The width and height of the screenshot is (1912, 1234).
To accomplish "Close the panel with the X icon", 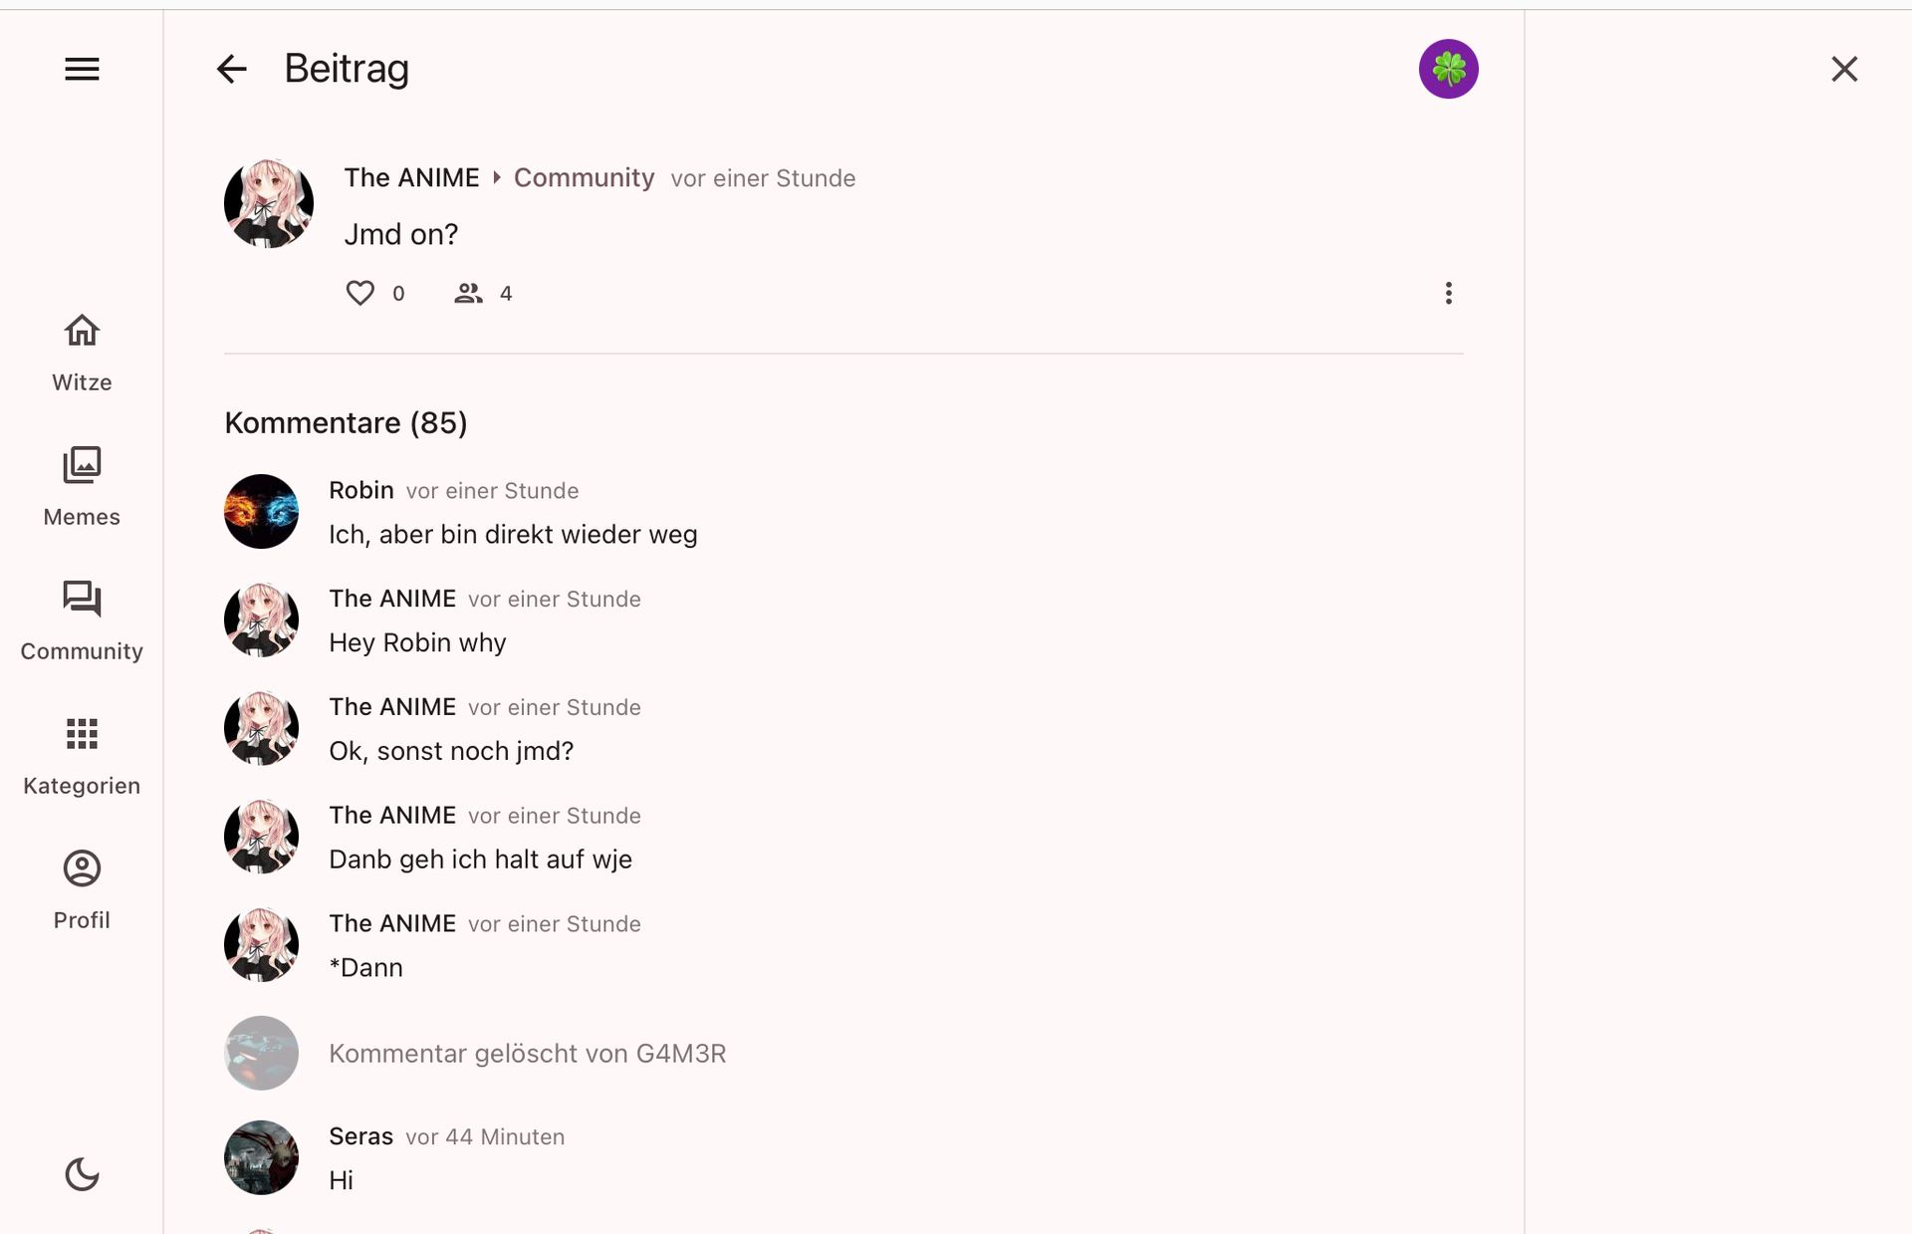I will [1844, 69].
